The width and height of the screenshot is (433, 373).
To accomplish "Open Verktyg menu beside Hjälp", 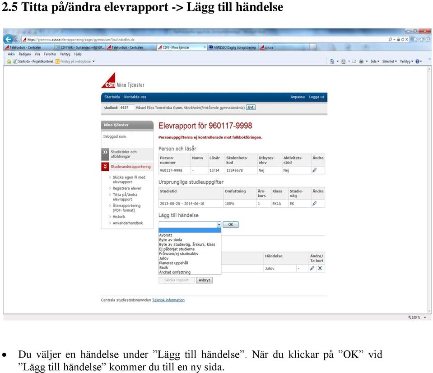I will [x=65, y=54].
